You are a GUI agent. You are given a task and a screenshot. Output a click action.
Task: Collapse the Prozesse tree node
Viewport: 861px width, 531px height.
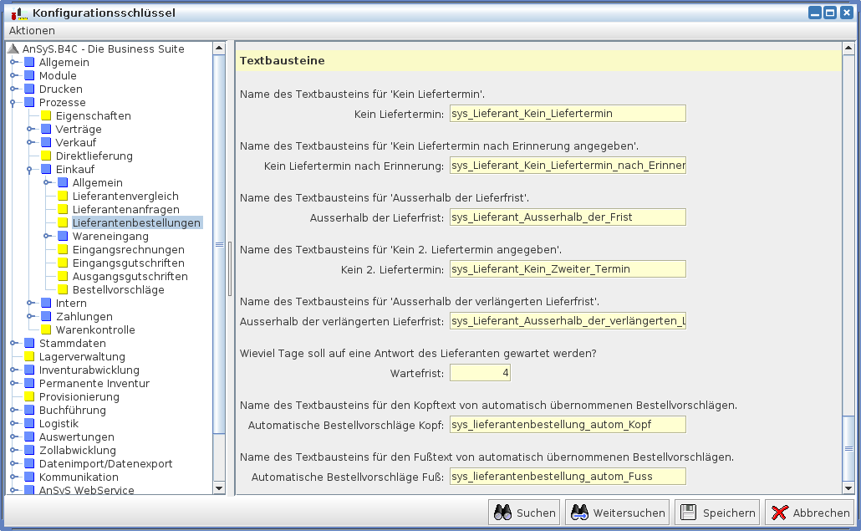(14, 103)
